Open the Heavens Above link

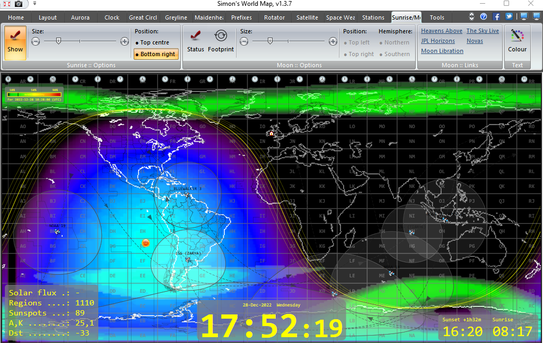click(441, 31)
